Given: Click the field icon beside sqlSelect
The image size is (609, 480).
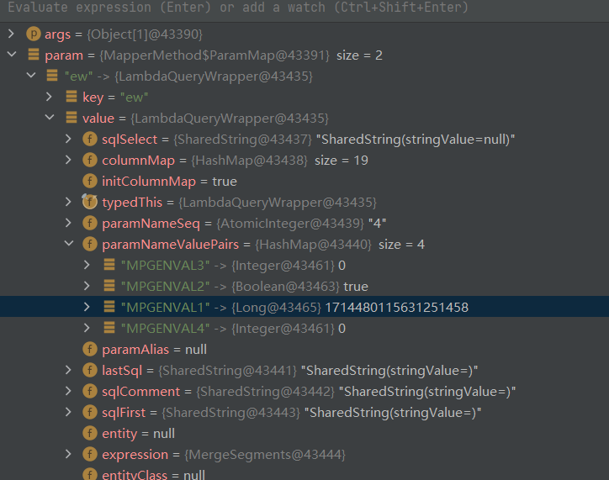Looking at the screenshot, I should click(89, 139).
